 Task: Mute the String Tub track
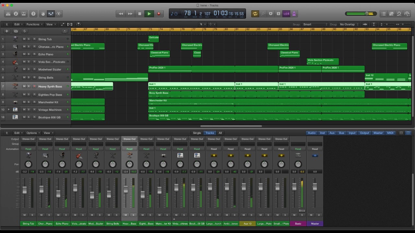[x=24, y=39]
